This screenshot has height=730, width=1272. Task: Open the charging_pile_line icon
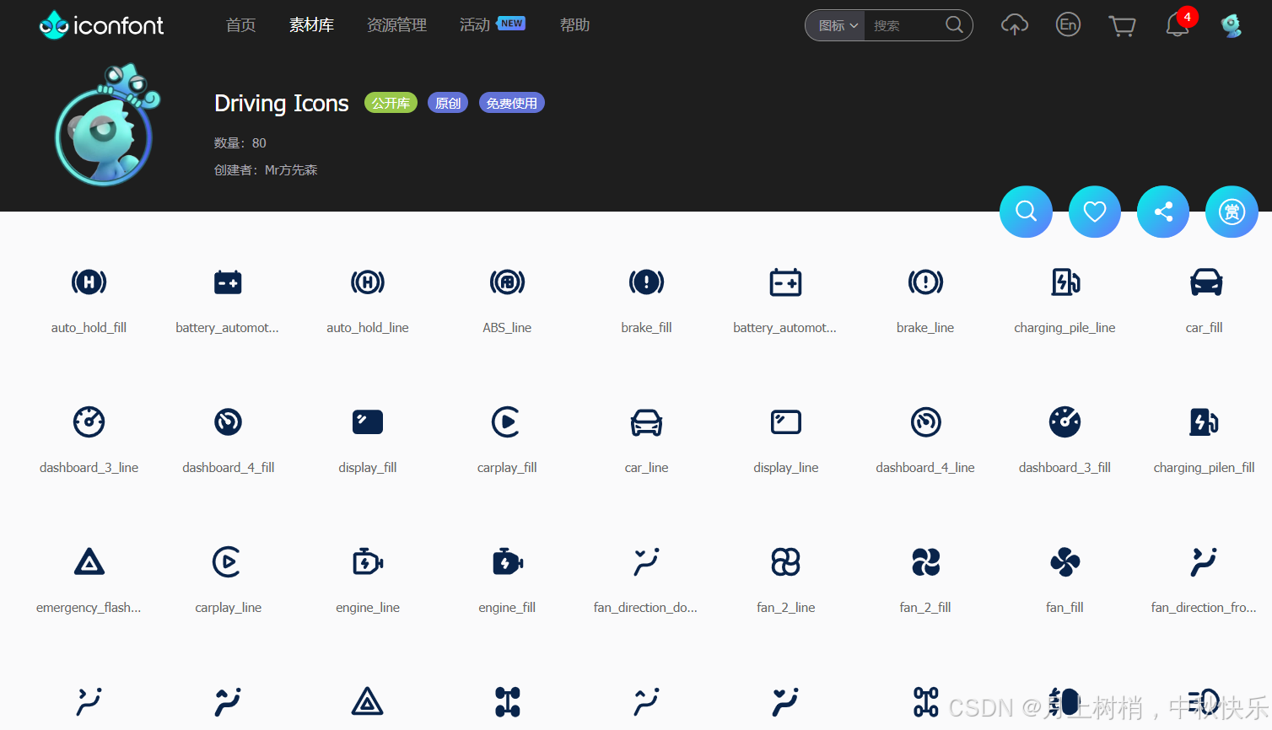(x=1065, y=282)
